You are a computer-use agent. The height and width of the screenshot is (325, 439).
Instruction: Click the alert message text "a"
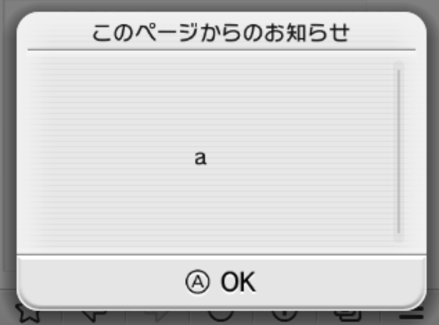click(x=200, y=158)
